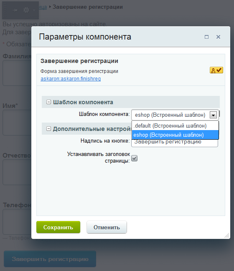The height and width of the screenshot is (271, 234).
Task: Select eshop (Встроенный шаблон) option
Action: point(175,135)
